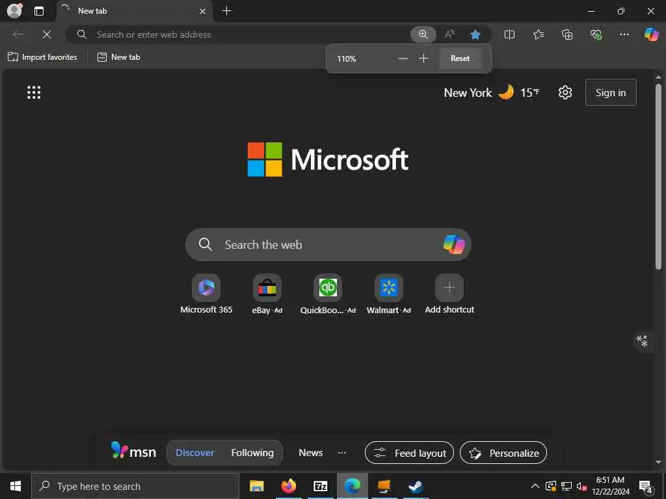Image resolution: width=666 pixels, height=499 pixels.
Task: Decrease zoom with minus button
Action: pyautogui.click(x=403, y=58)
